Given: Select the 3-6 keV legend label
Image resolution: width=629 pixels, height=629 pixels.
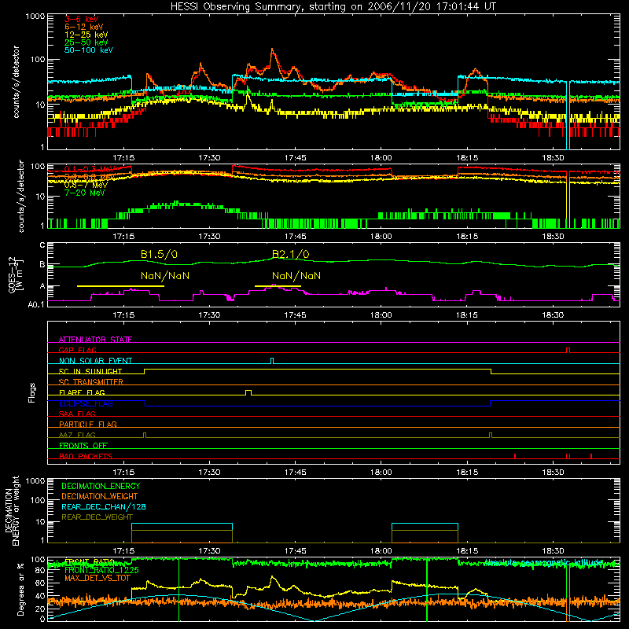Looking at the screenshot, I should pos(82,19).
